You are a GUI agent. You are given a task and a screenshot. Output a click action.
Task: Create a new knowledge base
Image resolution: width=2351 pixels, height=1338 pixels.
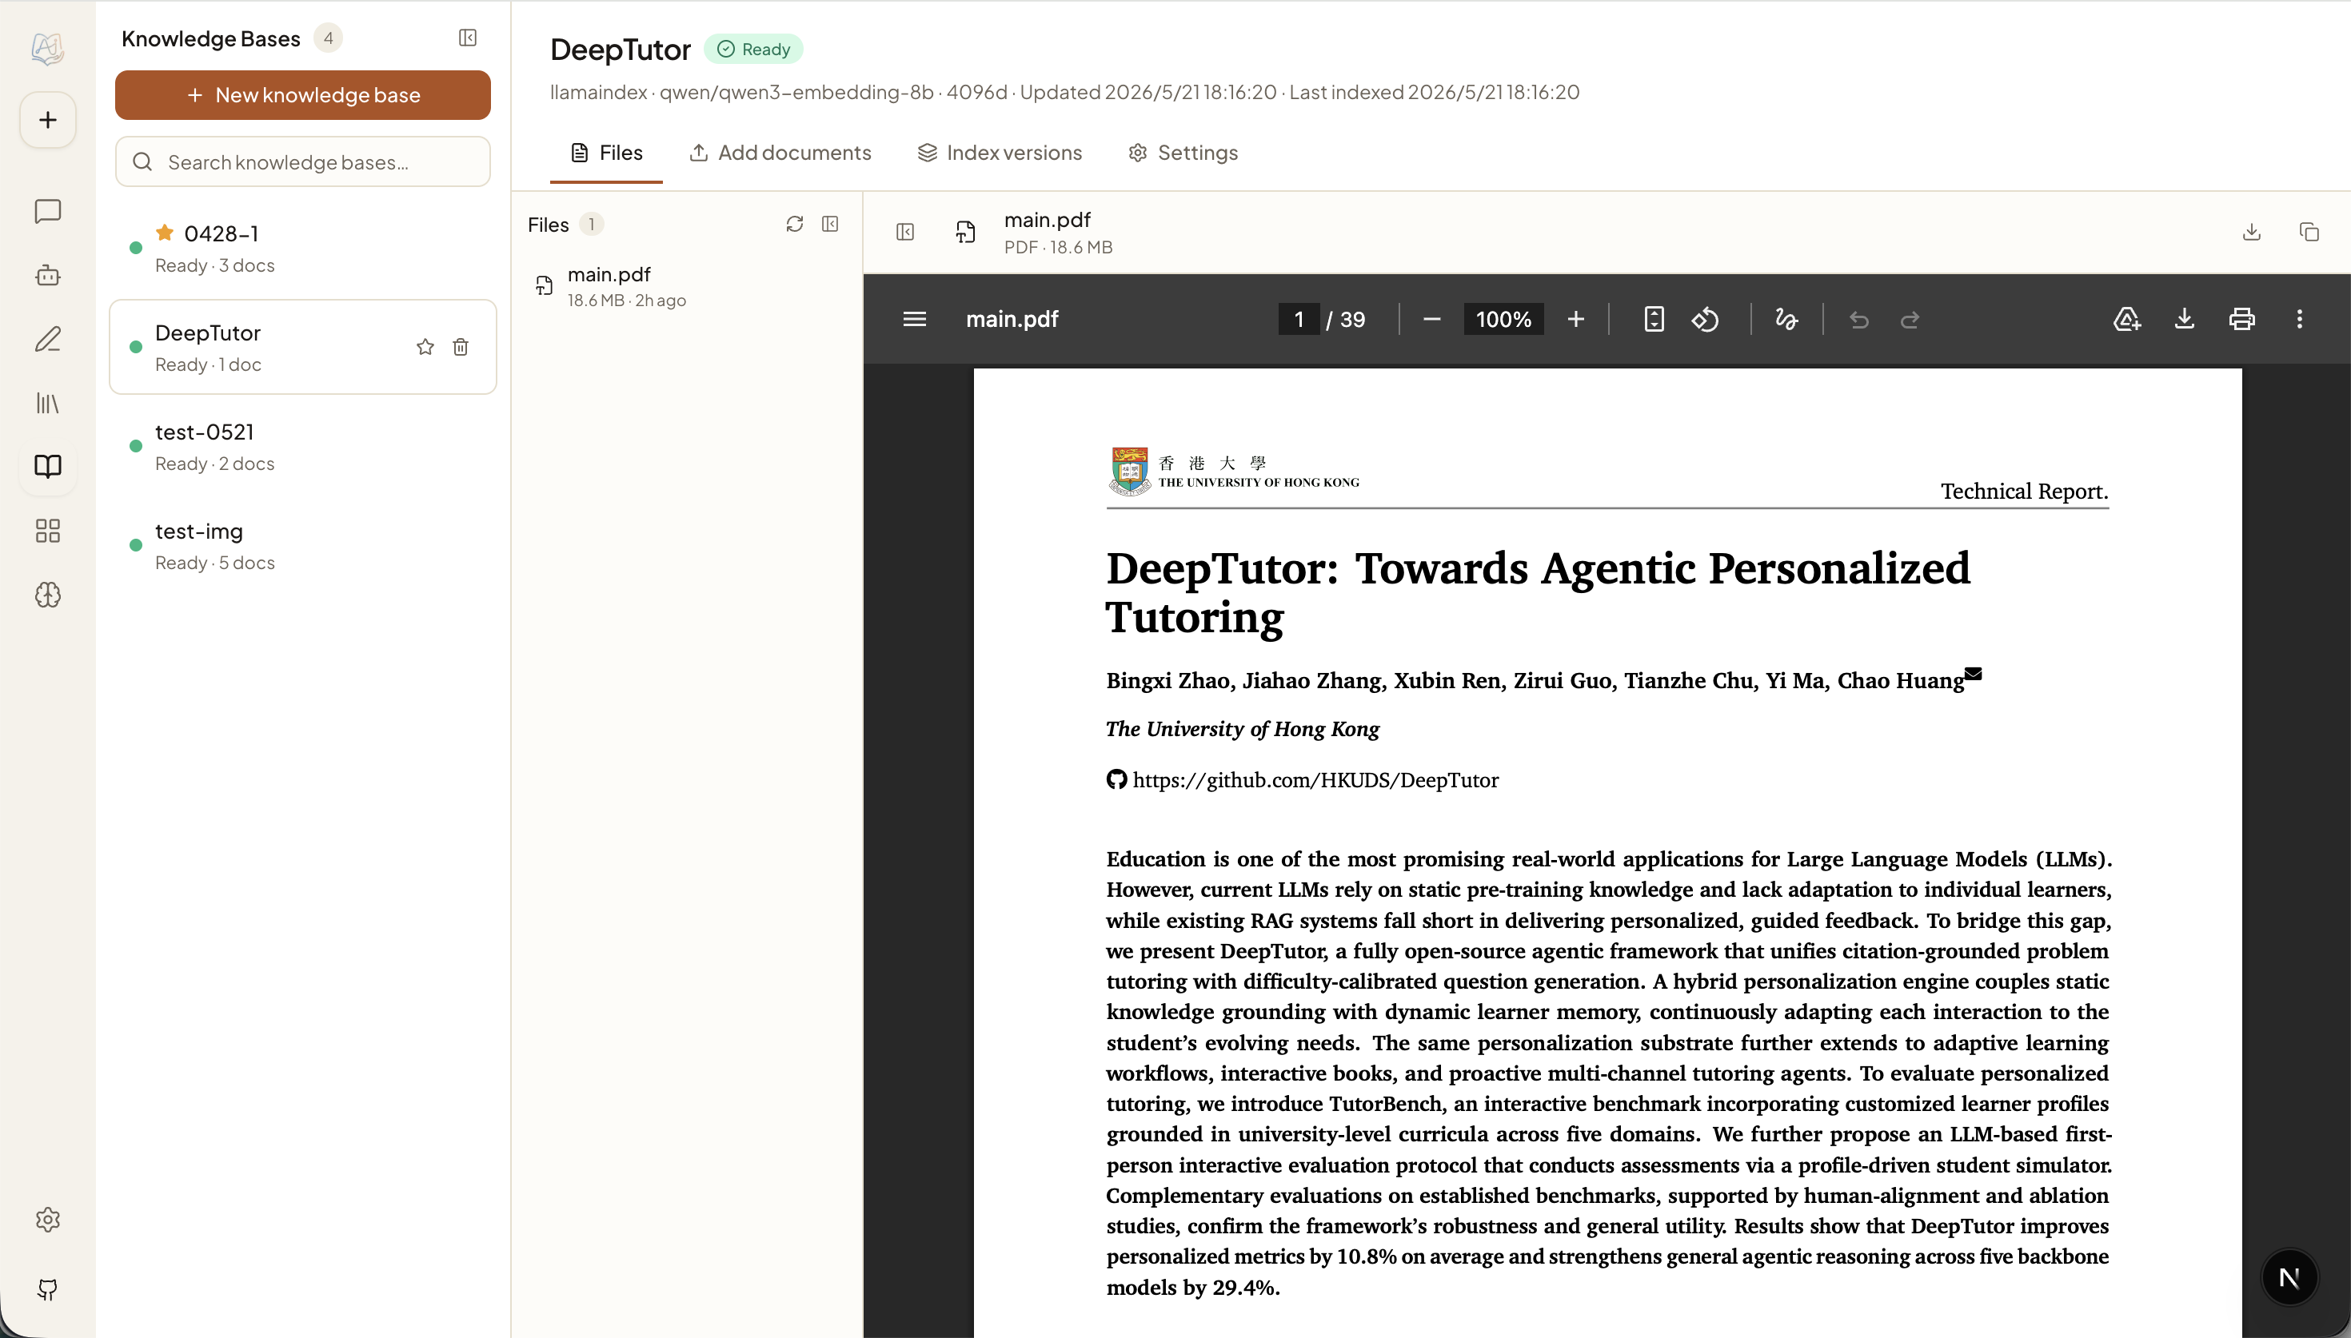point(302,94)
